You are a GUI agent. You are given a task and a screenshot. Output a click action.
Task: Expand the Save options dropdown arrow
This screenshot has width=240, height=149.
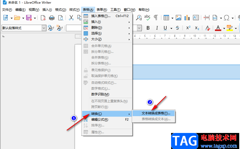35,18
